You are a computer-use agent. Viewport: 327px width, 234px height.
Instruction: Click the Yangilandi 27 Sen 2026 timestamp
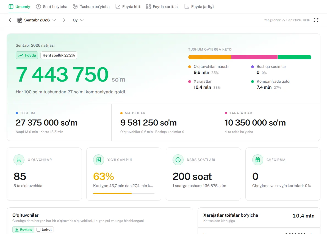287,20
